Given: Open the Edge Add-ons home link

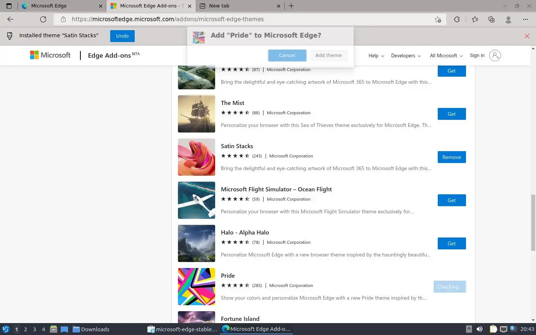Looking at the screenshot, I should 109,55.
